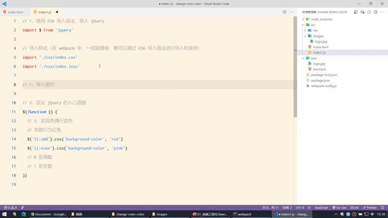This screenshot has width=388, height=218.
Task: Open test.html in the explorer
Action: click(x=319, y=70)
